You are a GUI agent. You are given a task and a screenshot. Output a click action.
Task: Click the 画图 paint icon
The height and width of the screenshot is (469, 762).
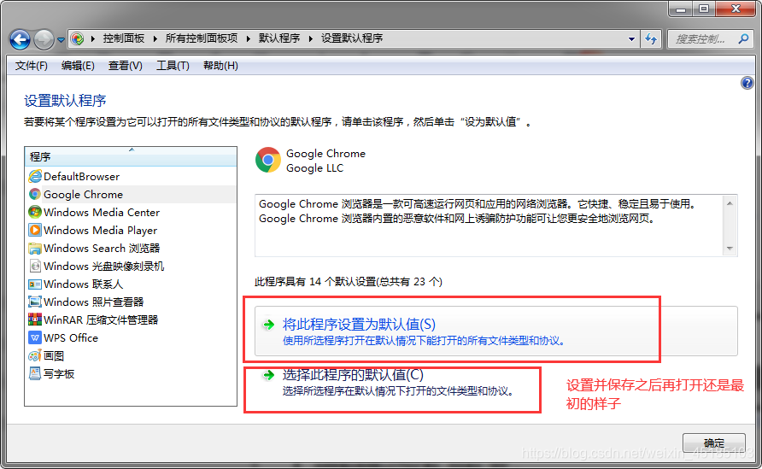click(35, 355)
